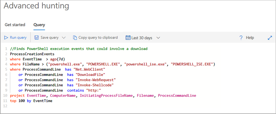Expand the Save query dropdown chevron
The height and width of the screenshot is (114, 276).
tap(64, 38)
